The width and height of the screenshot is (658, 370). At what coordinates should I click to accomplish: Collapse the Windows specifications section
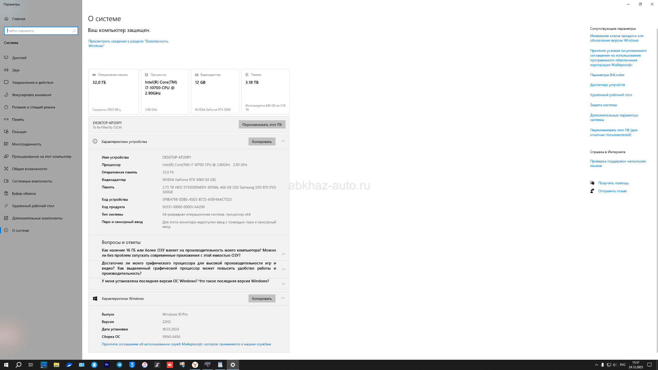pyautogui.click(x=283, y=298)
